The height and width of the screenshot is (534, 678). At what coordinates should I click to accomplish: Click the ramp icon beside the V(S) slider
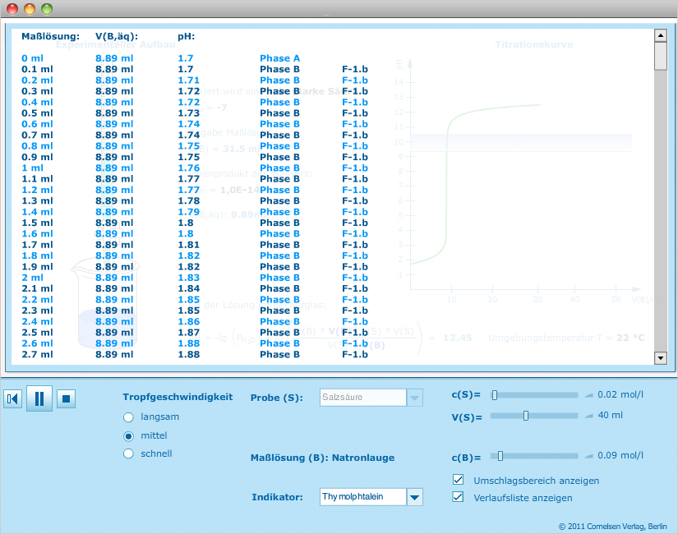(x=588, y=416)
